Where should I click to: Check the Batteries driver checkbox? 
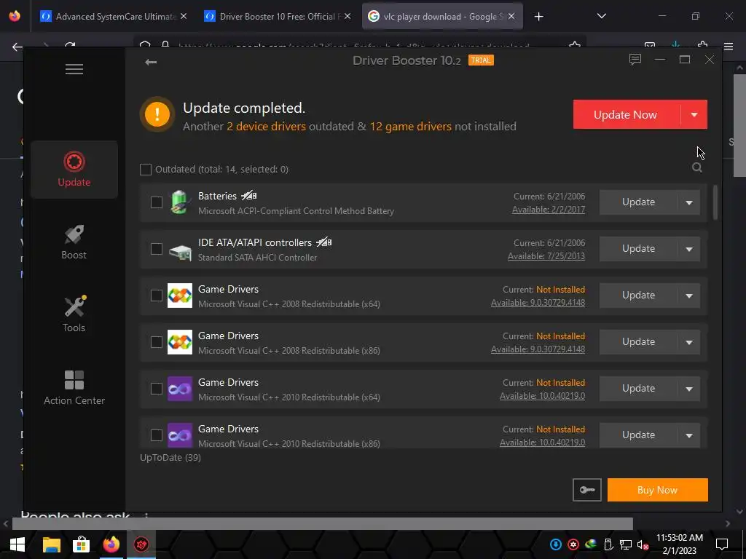click(157, 202)
